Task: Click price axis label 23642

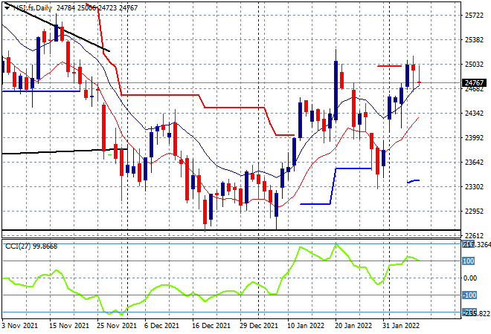Action: click(475, 162)
